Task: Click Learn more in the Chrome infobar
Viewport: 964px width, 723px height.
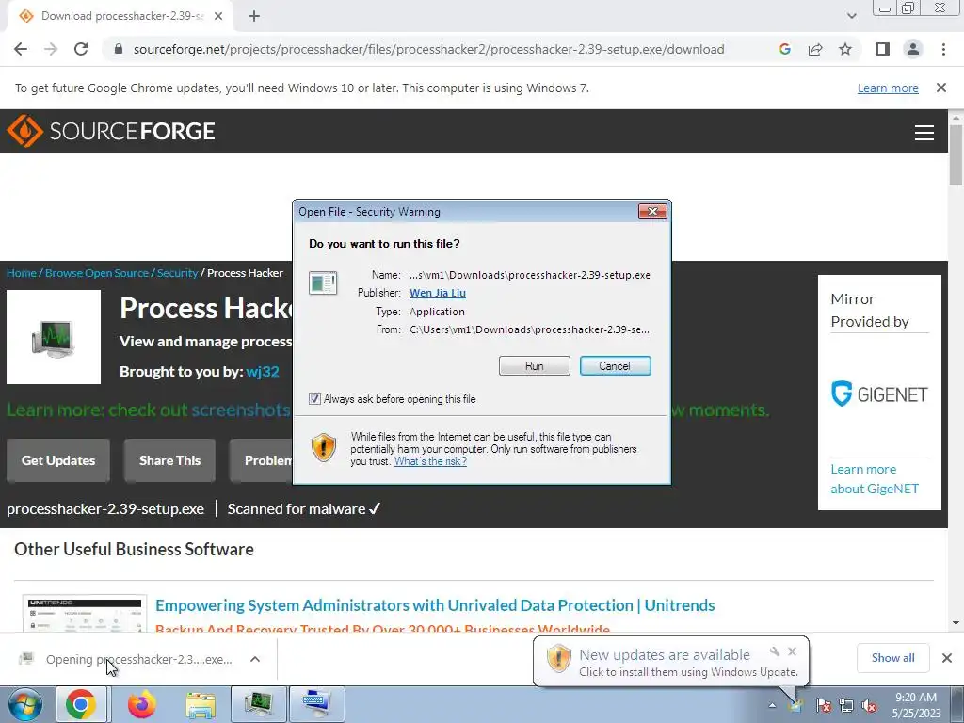Action: point(888,88)
